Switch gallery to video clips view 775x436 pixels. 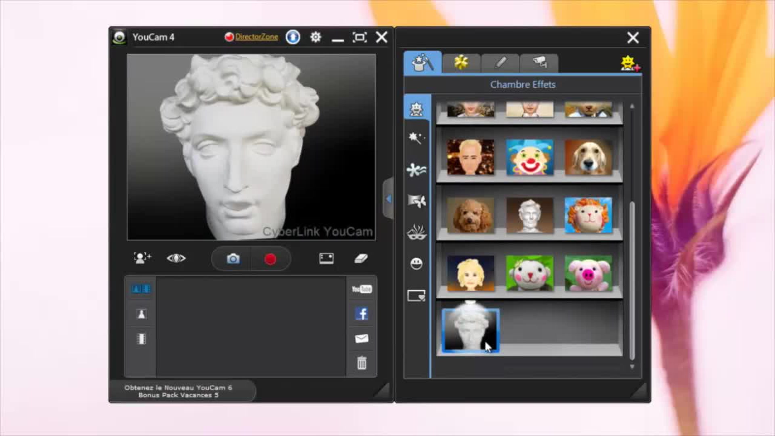(x=140, y=339)
